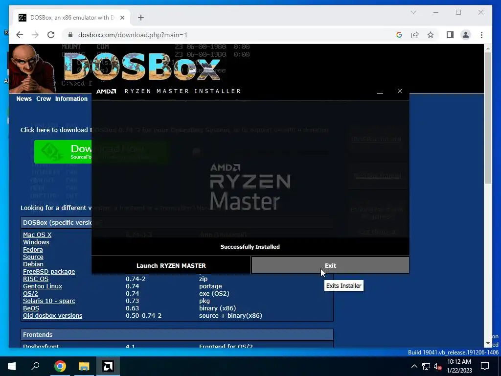The width and height of the screenshot is (501, 376).
Task: Open the Google icon in address bar
Action: (399, 35)
